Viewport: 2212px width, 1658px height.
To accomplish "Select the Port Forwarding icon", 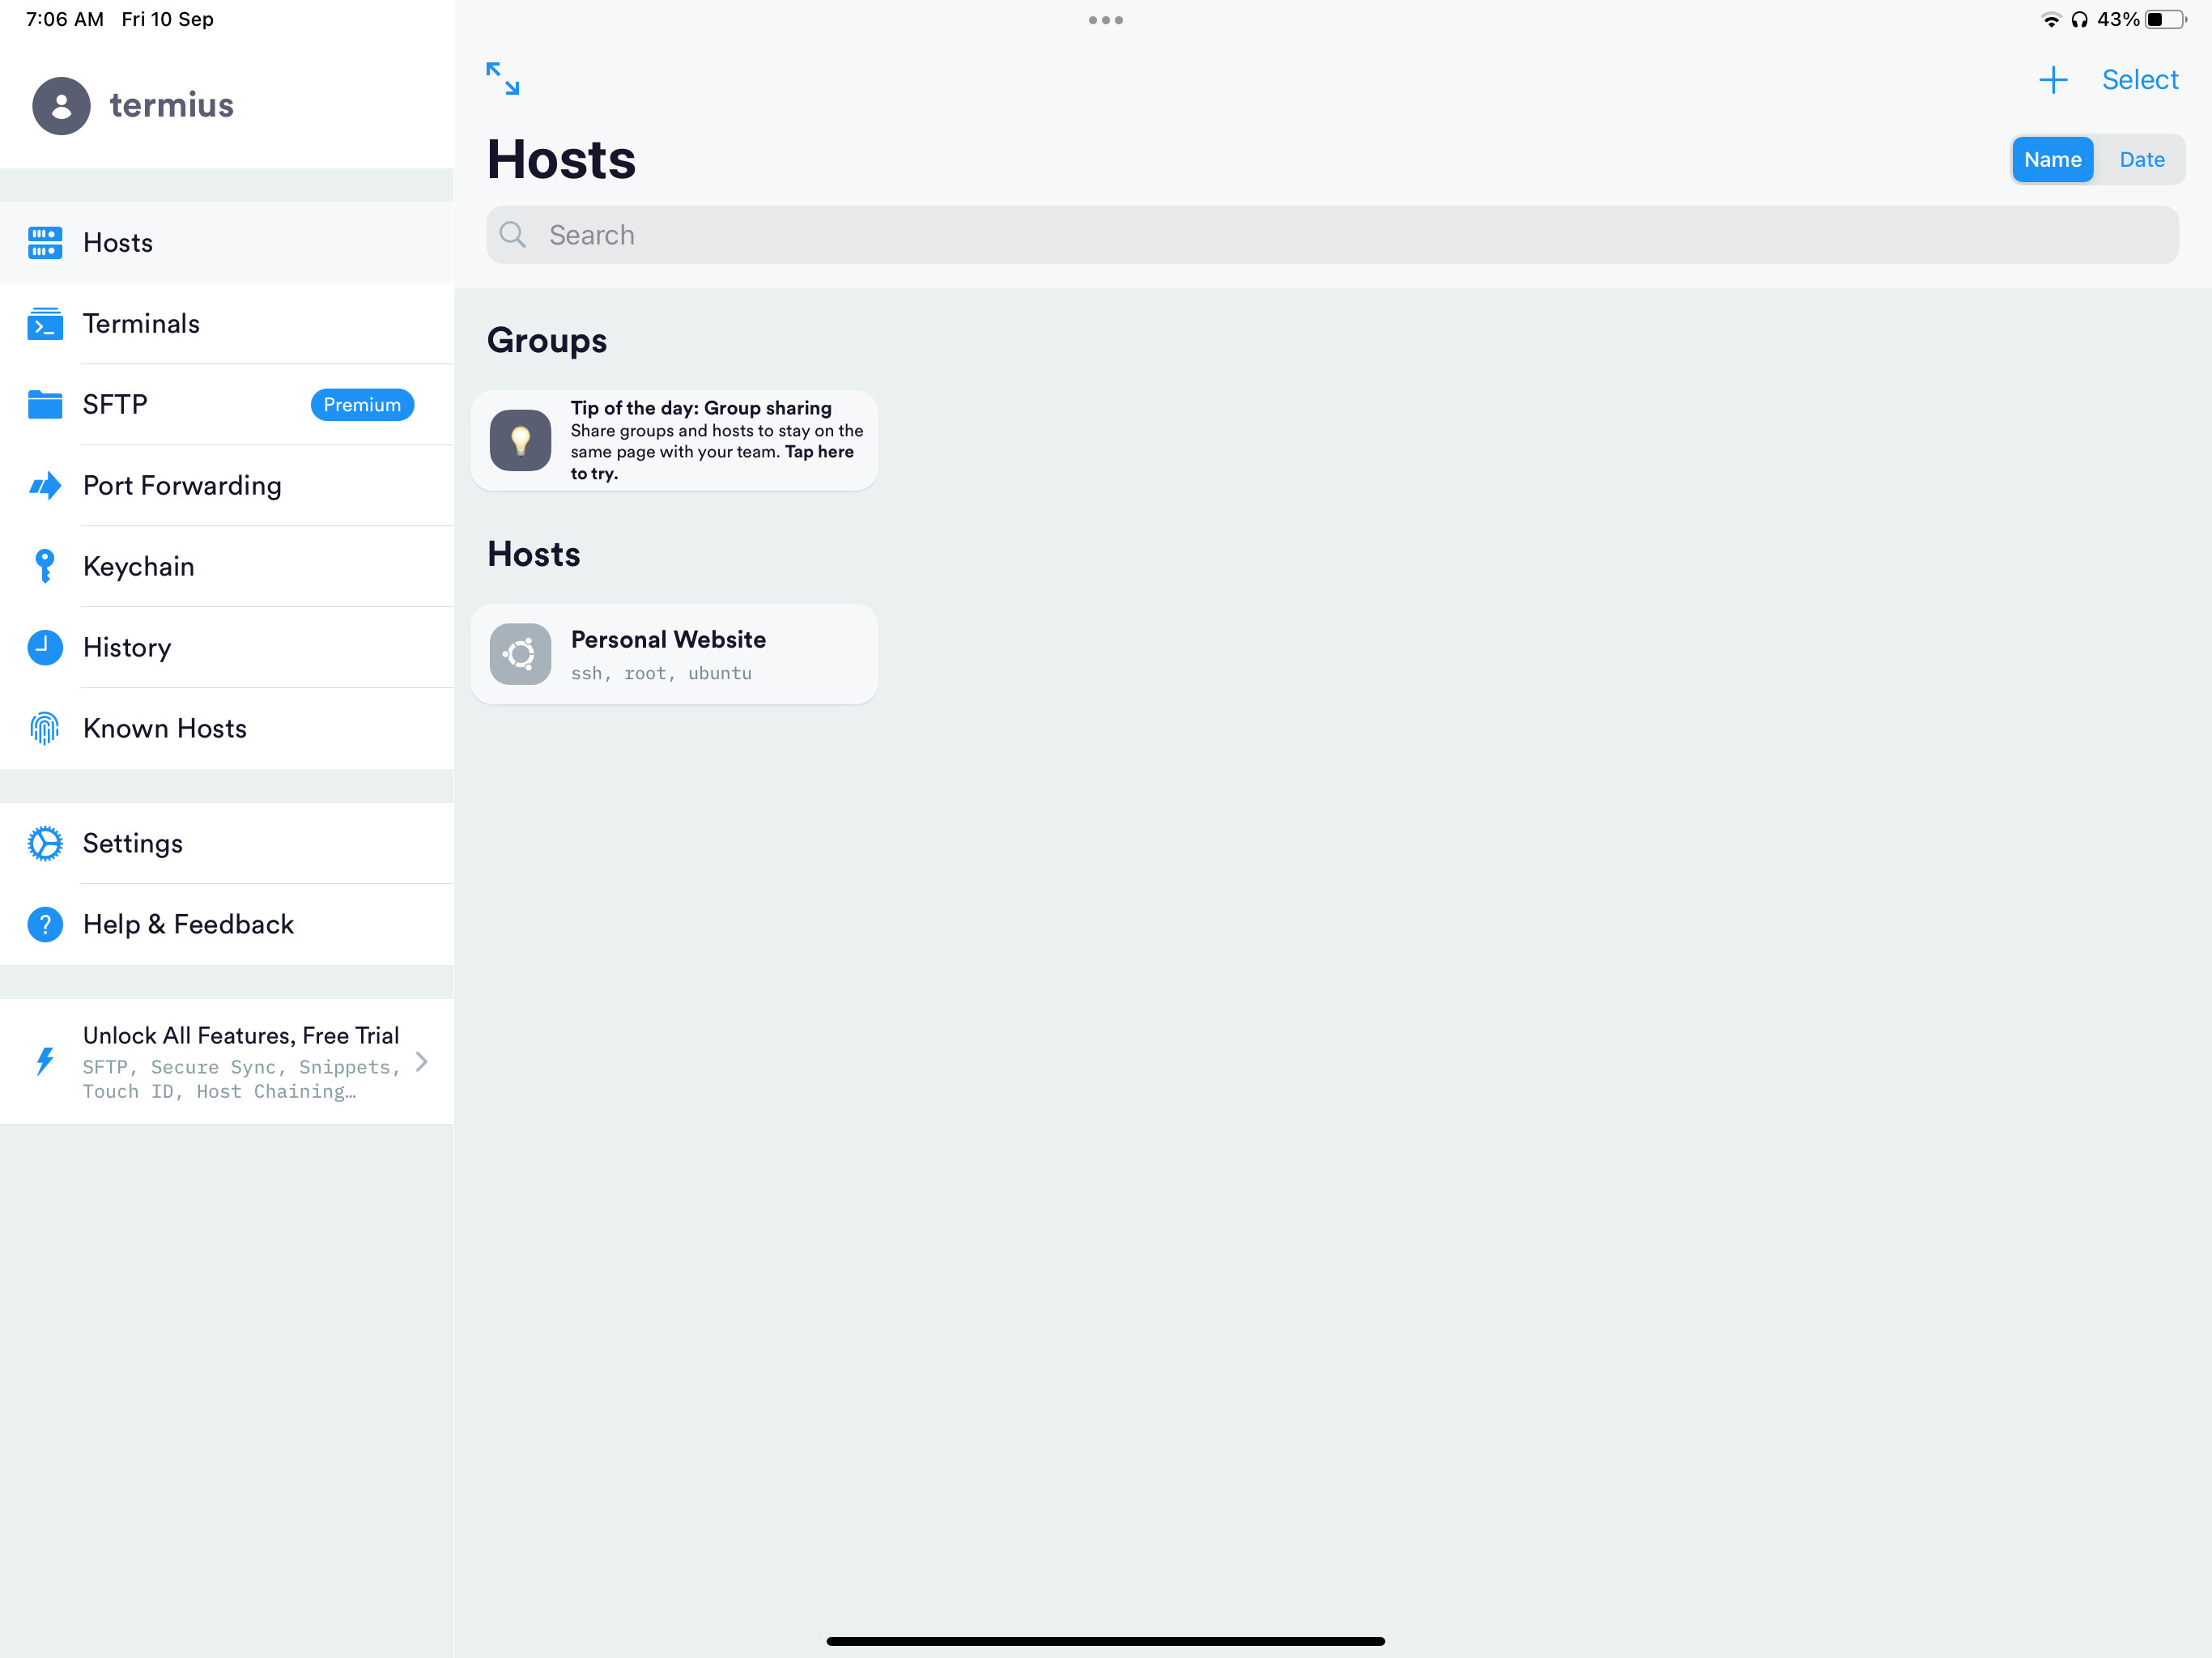I will [x=44, y=485].
